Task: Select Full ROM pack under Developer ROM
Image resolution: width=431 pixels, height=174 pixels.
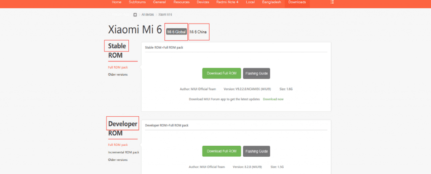Action: pos(118,145)
